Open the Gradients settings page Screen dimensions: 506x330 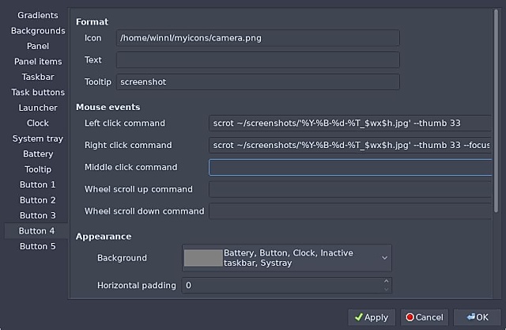coord(37,15)
